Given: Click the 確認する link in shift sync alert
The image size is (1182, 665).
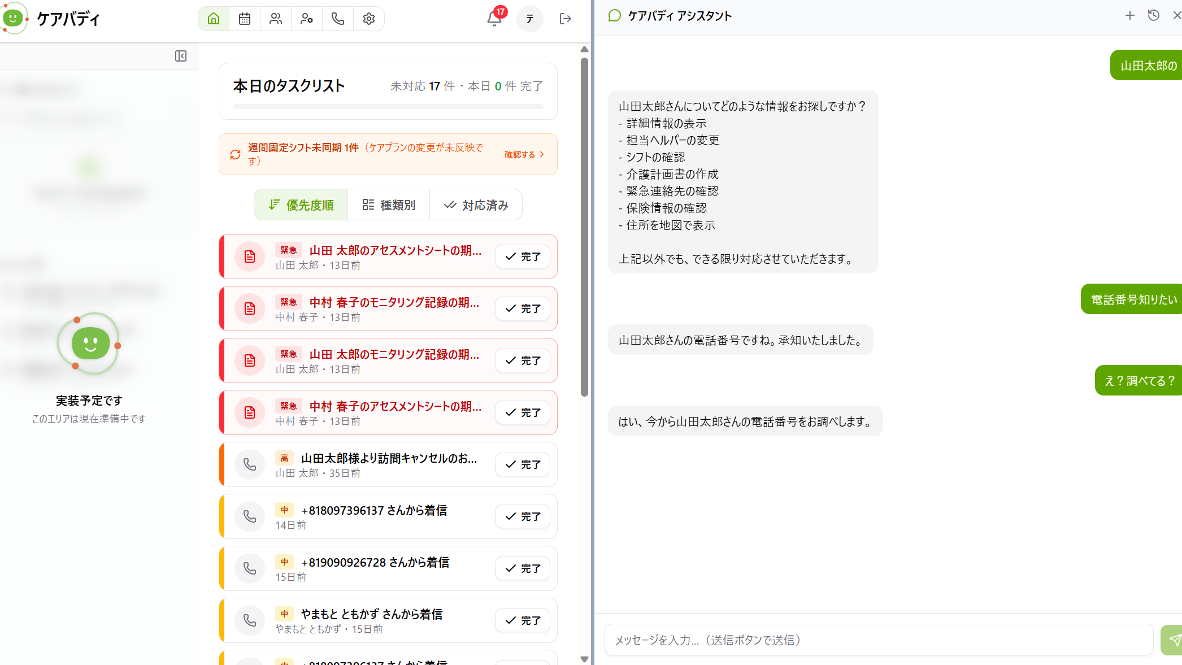Looking at the screenshot, I should point(524,154).
